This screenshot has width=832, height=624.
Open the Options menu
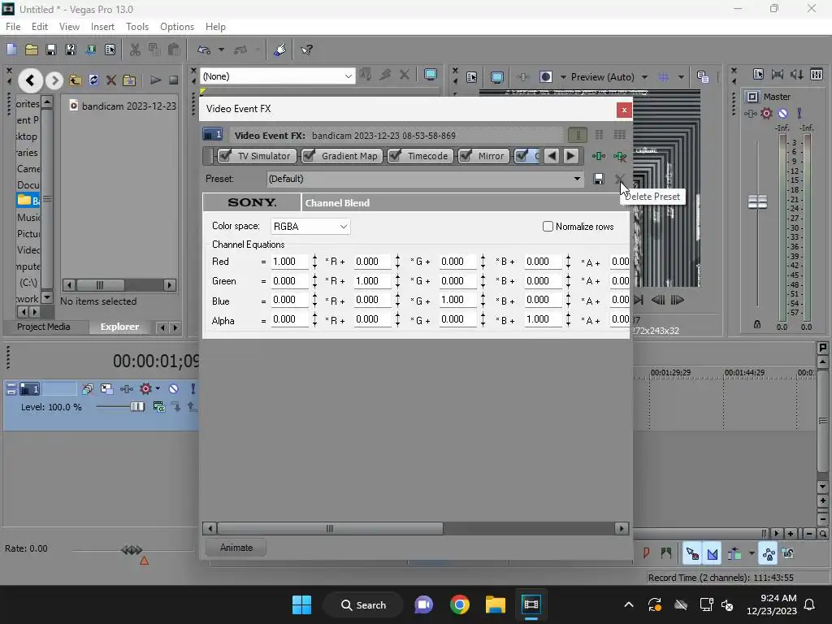tap(176, 27)
